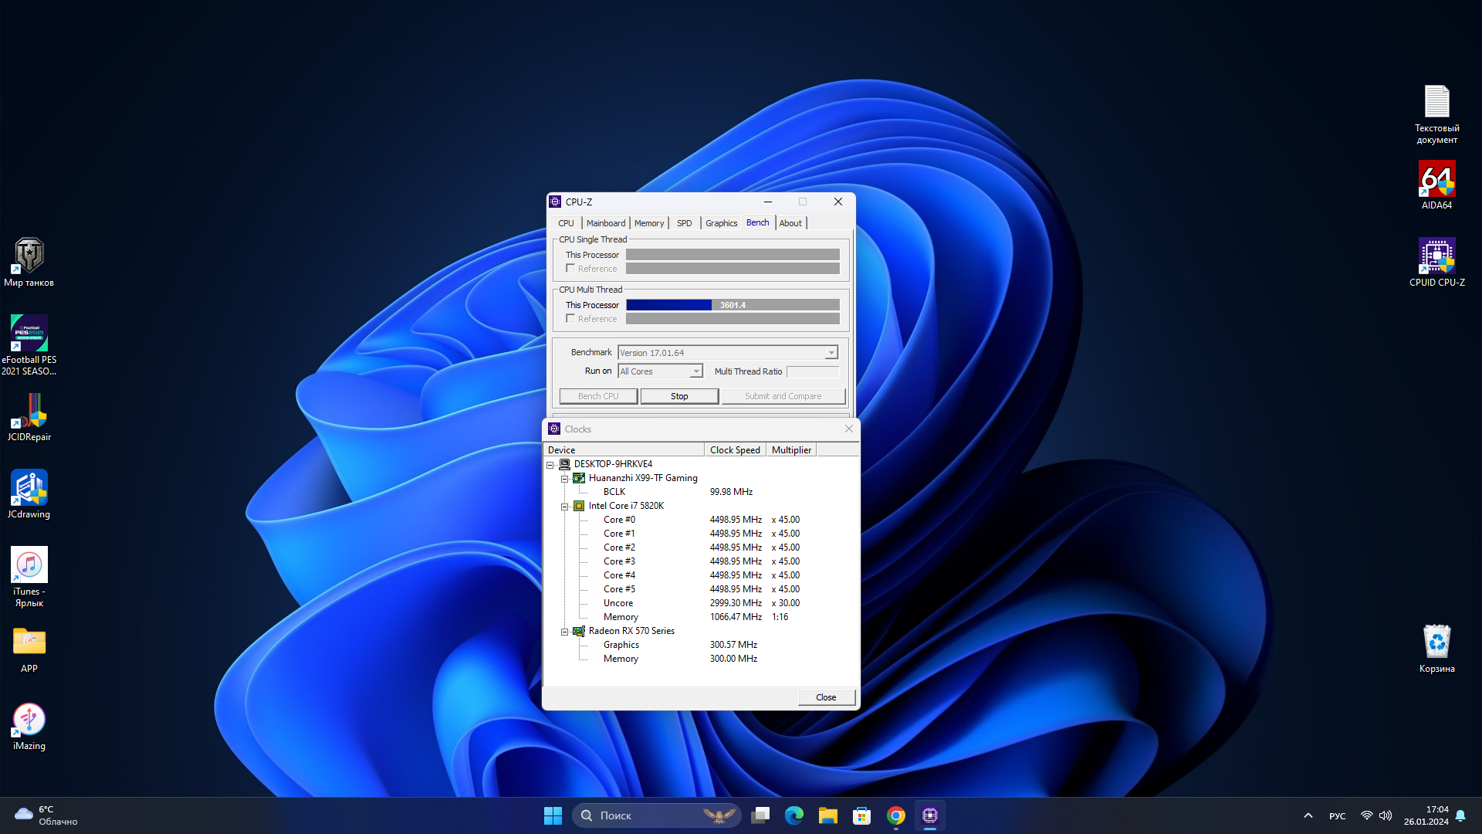Enable the Single Thread Reference checkbox
This screenshot has height=834, width=1482.
click(570, 269)
